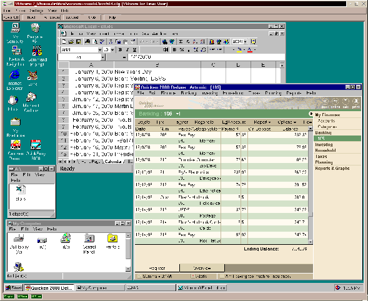368x301 pixels.
Task: Click the Percent Style icon in Excel
Action: pyautogui.click(x=182, y=49)
